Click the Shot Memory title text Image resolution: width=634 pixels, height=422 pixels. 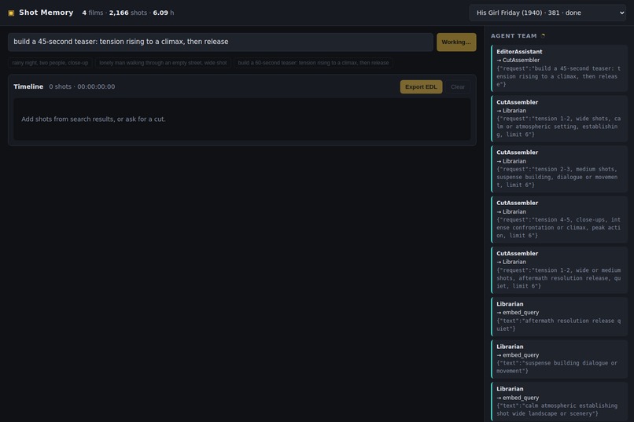(46, 13)
